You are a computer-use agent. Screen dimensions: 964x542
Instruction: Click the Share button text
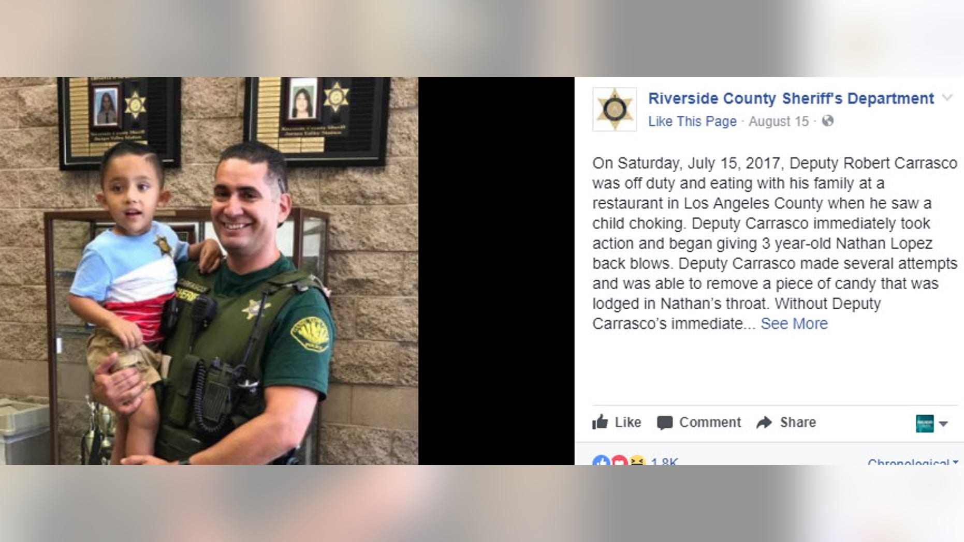tap(798, 423)
